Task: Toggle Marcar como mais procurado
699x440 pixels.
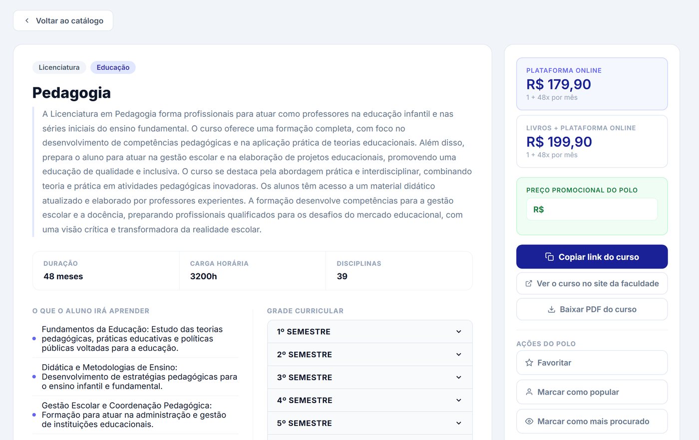Action: [x=592, y=422]
